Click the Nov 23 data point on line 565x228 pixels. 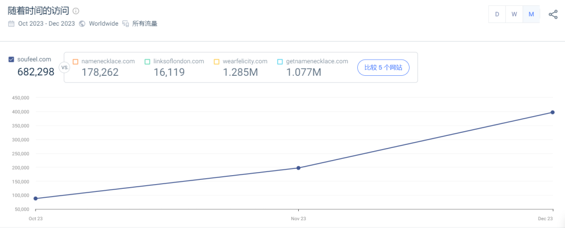tap(298, 168)
